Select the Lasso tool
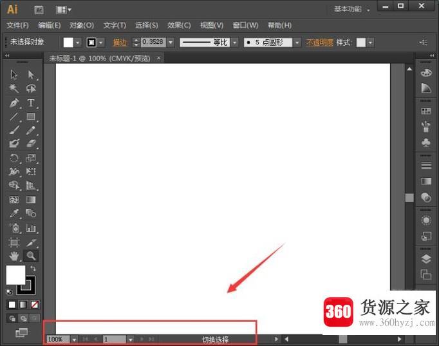 coord(31,88)
